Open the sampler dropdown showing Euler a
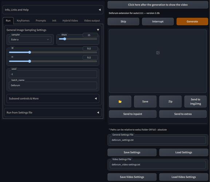The height and width of the screenshot is (182, 210). tap(30, 40)
